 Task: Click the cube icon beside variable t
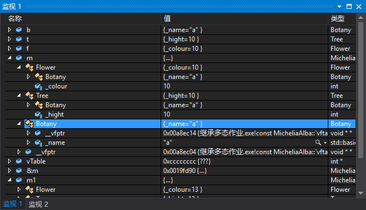19,39
